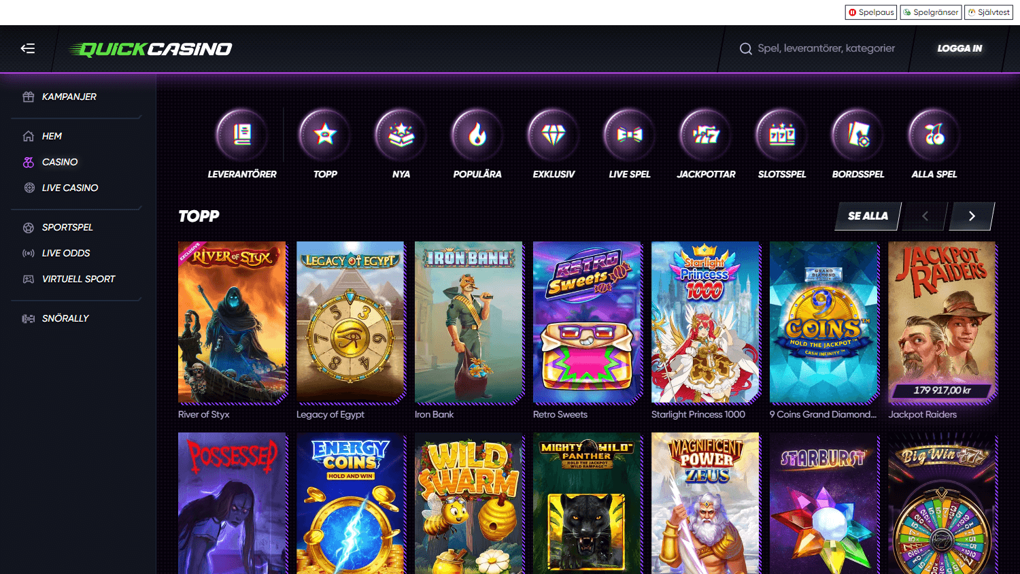This screenshot has height=574, width=1020.
Task: Click the search magnifier icon
Action: tap(746, 49)
